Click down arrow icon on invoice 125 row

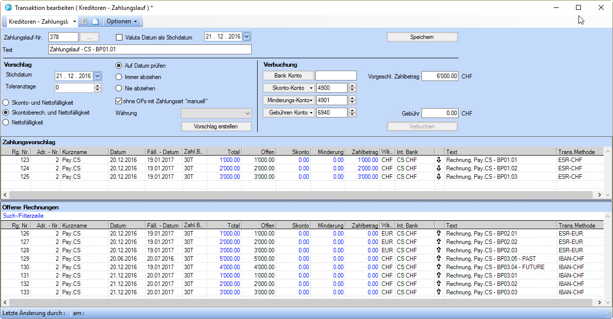pyautogui.click(x=439, y=177)
